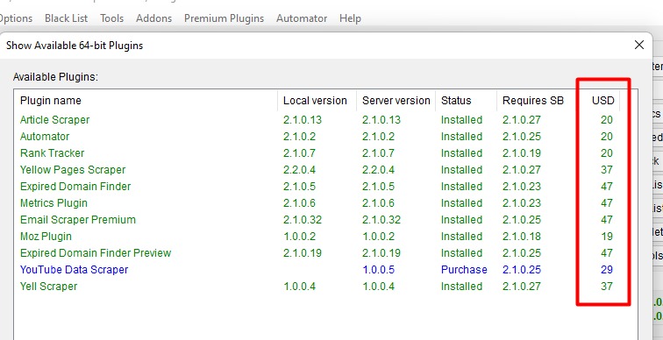The image size is (663, 340).
Task: Select the Yell Scraper plugin row
Action: (x=317, y=287)
